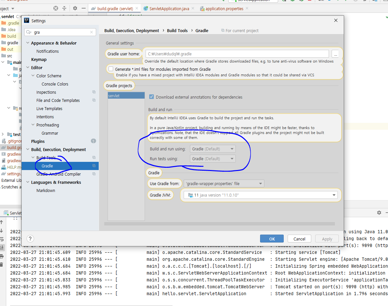388x306 pixels.
Task: Hide the Project tool window
Action: tap(84, 9)
